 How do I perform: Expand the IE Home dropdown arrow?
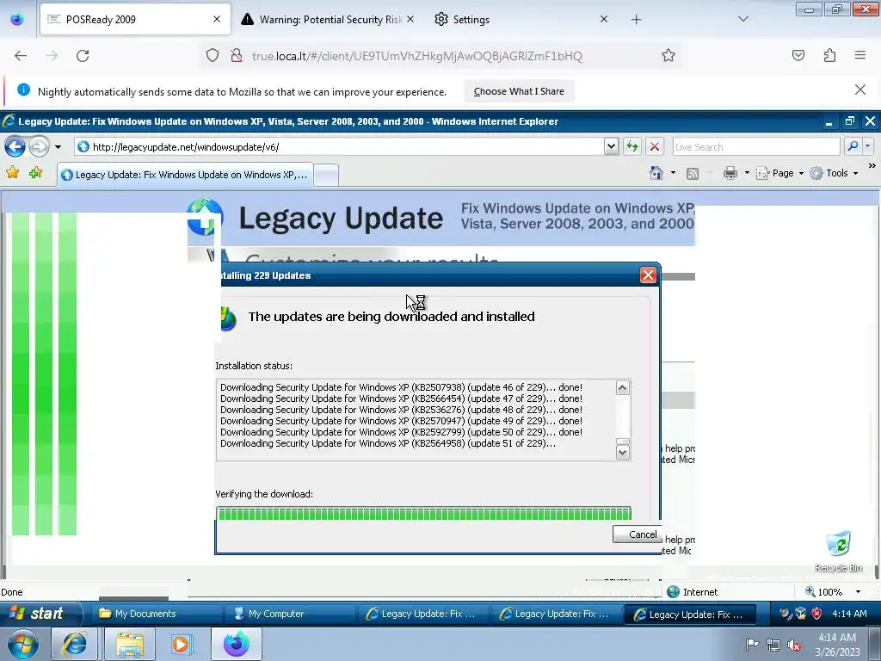point(673,173)
